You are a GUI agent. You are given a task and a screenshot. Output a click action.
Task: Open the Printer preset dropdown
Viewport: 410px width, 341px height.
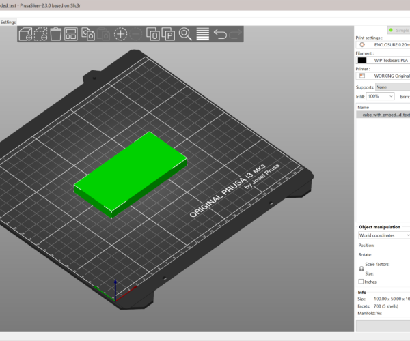tap(383, 76)
